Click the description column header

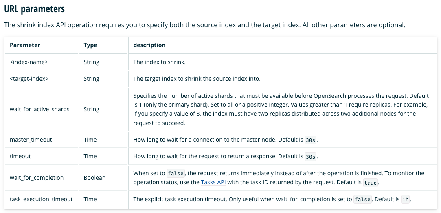(149, 45)
